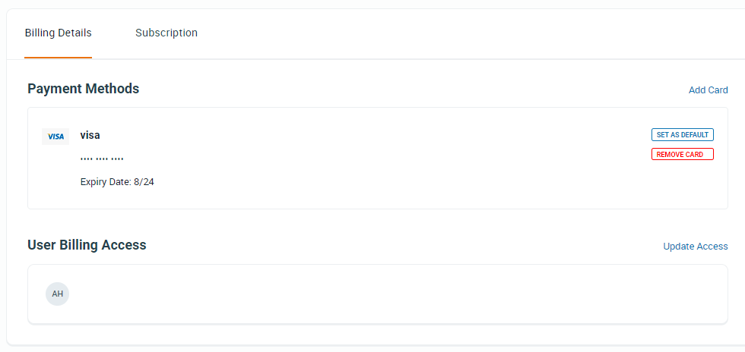Image resolution: width=745 pixels, height=352 pixels.
Task: Click the bold visa card name
Action: [90, 135]
